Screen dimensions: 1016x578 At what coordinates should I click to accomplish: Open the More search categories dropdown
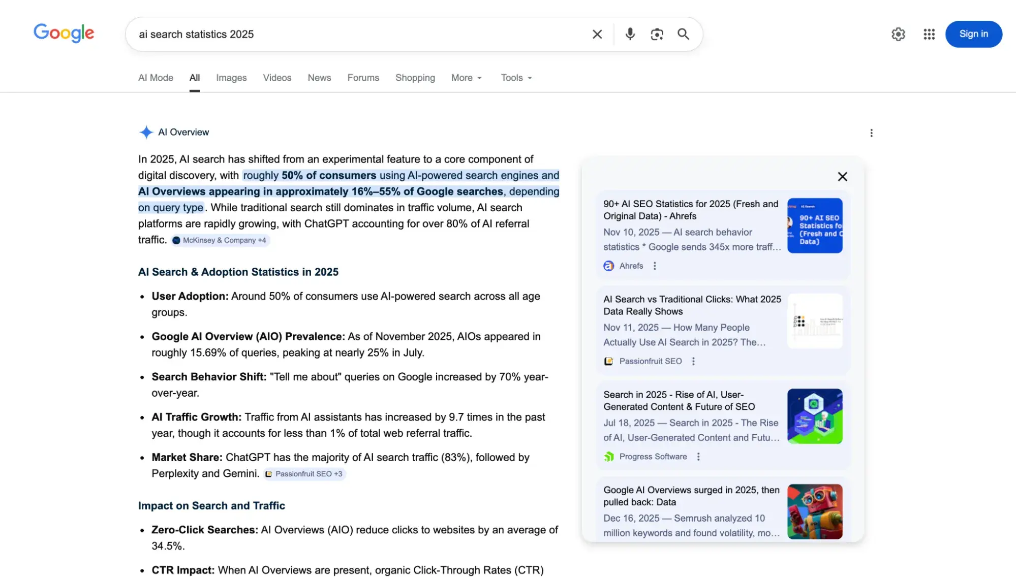pyautogui.click(x=466, y=78)
